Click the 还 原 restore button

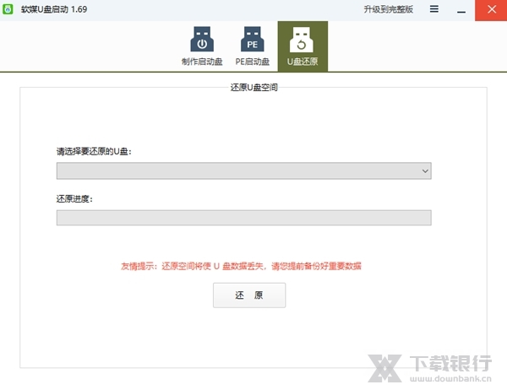[249, 295]
